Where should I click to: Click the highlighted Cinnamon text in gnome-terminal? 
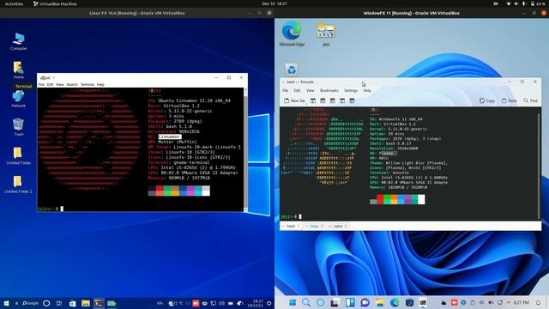[170, 136]
